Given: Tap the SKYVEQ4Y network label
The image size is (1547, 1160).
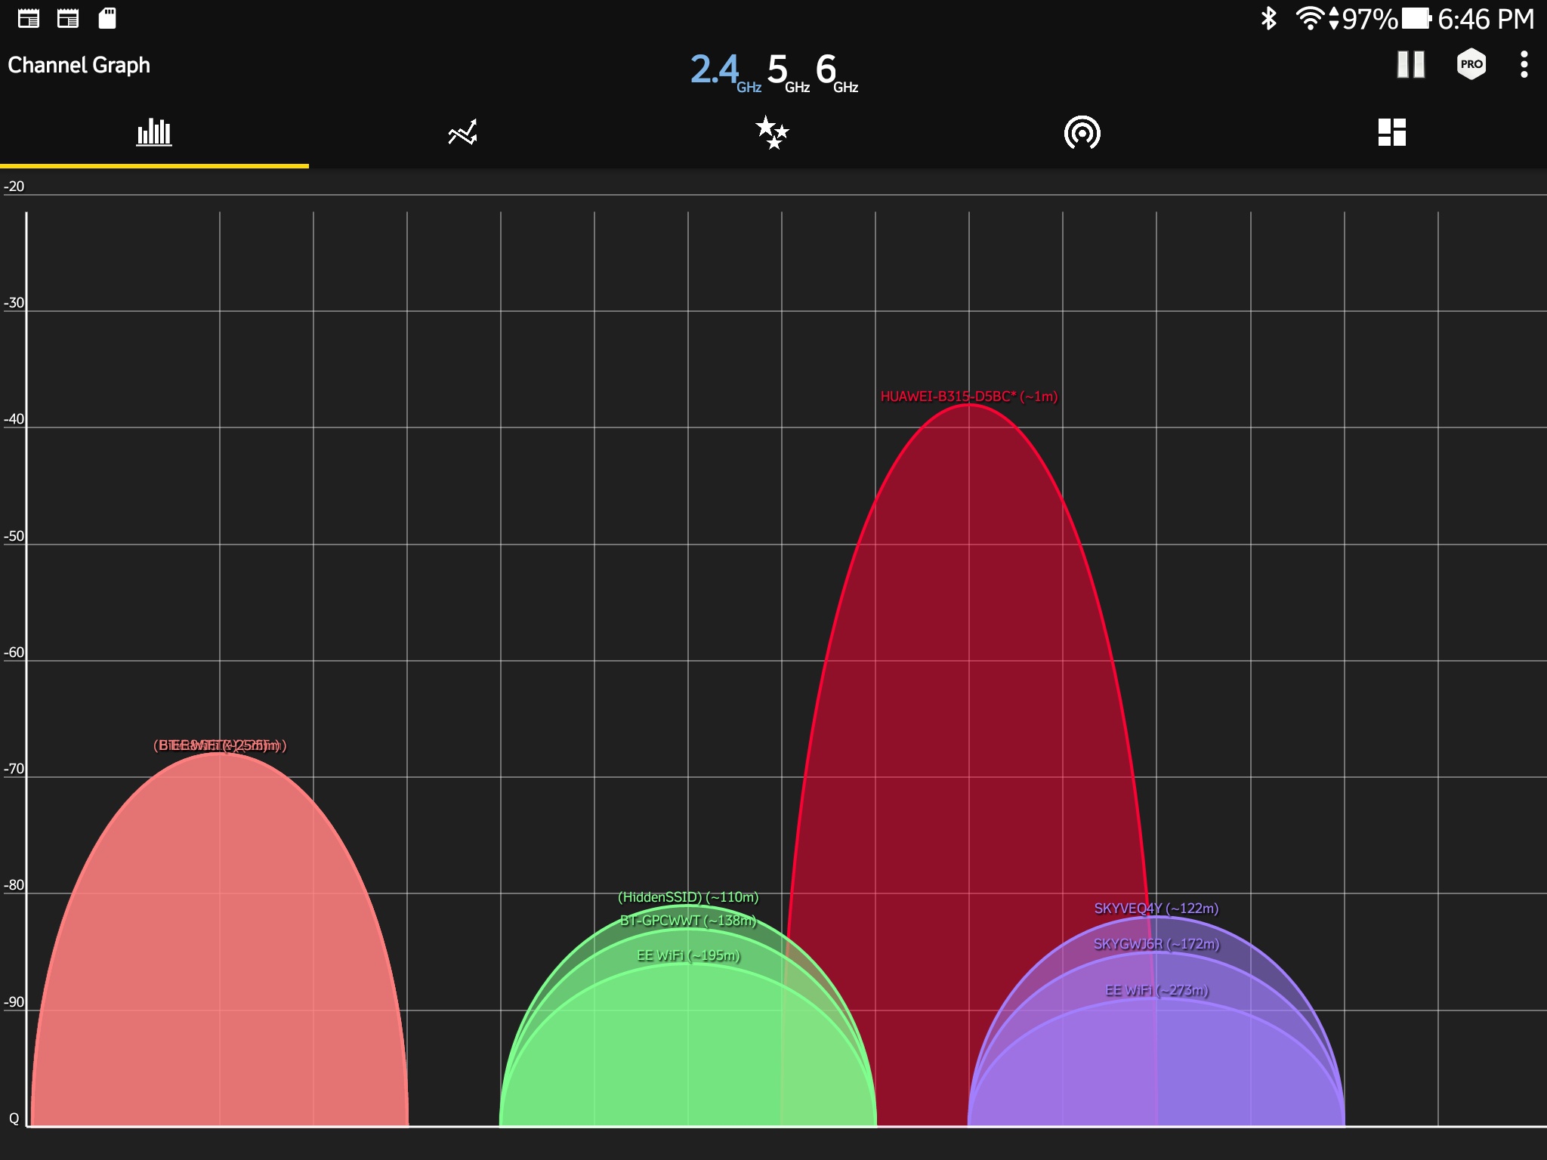Looking at the screenshot, I should pos(1156,909).
